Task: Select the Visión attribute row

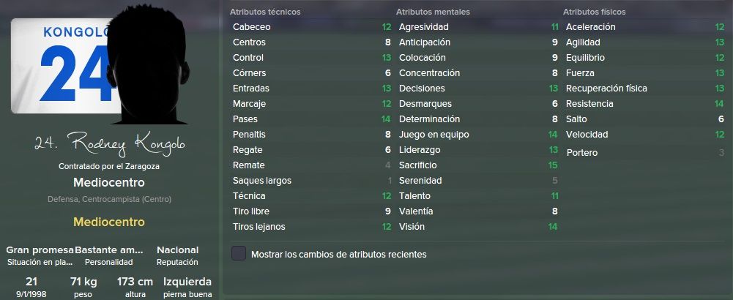Action: point(477,227)
